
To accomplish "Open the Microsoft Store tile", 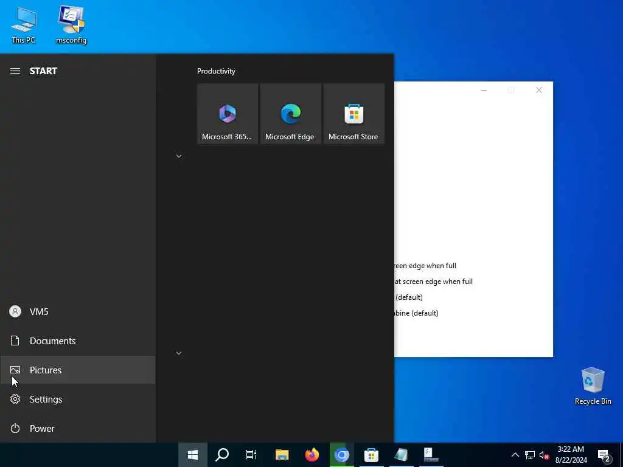I will [x=353, y=114].
